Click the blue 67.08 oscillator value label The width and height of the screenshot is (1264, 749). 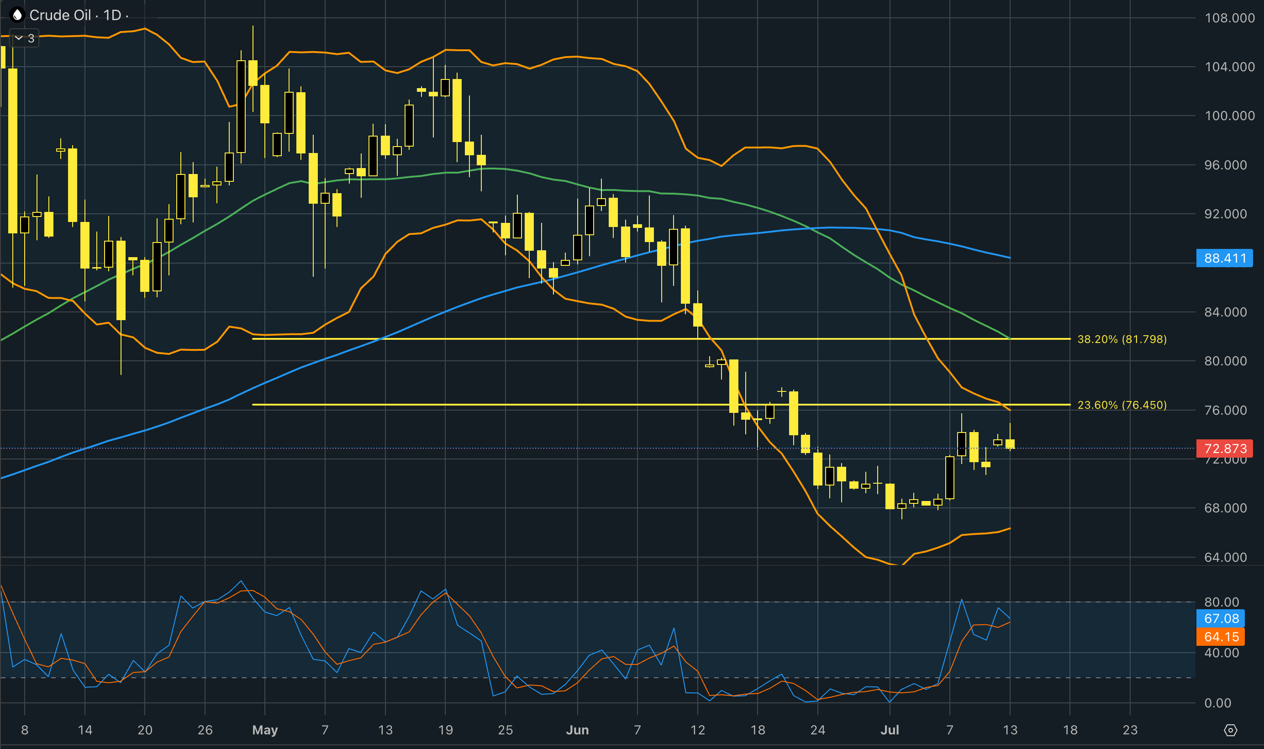(1221, 618)
